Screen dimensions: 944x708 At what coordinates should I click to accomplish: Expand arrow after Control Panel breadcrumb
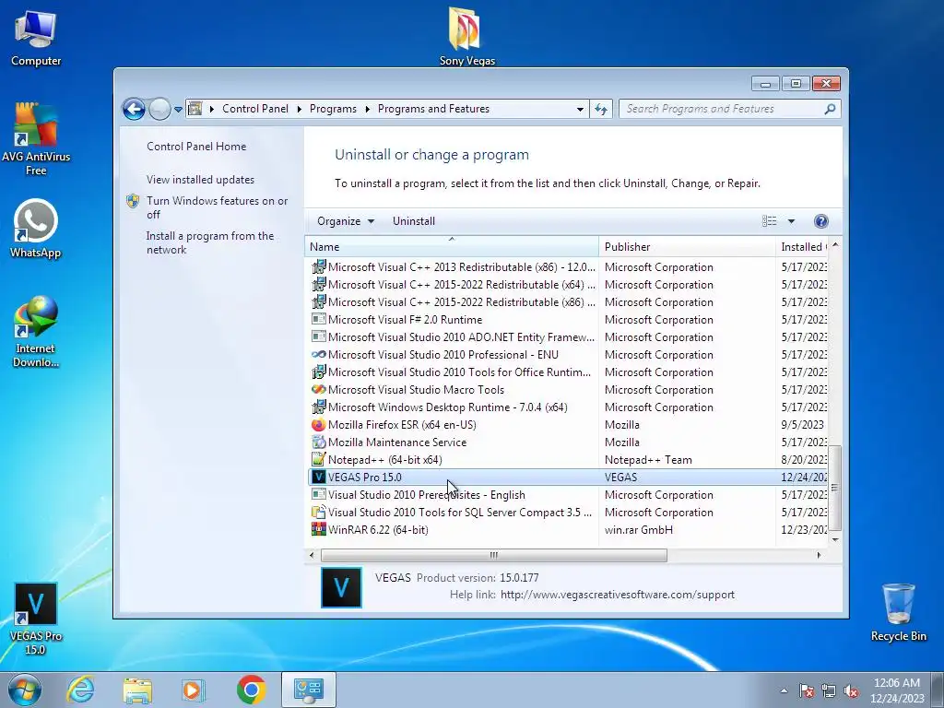[x=300, y=109]
